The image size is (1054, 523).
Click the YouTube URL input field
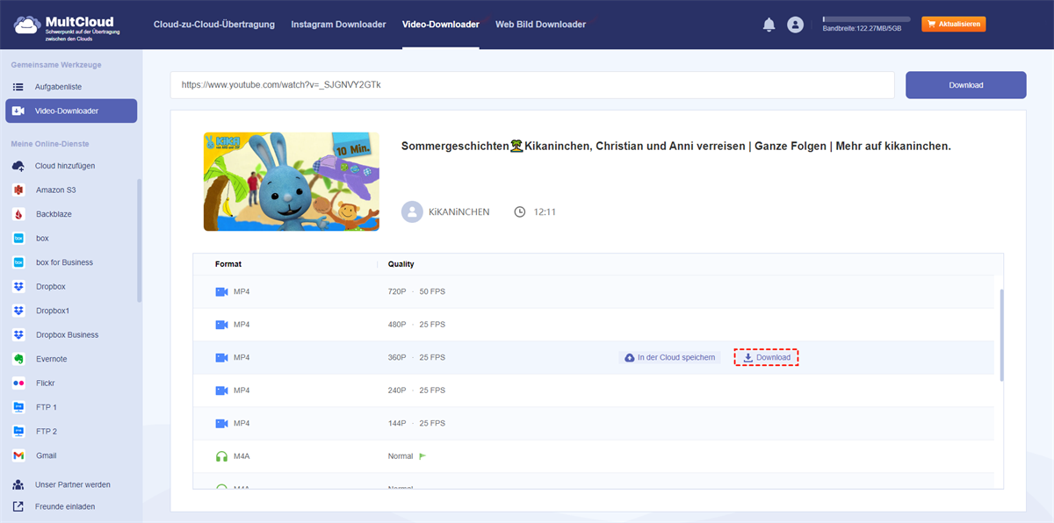(x=532, y=85)
